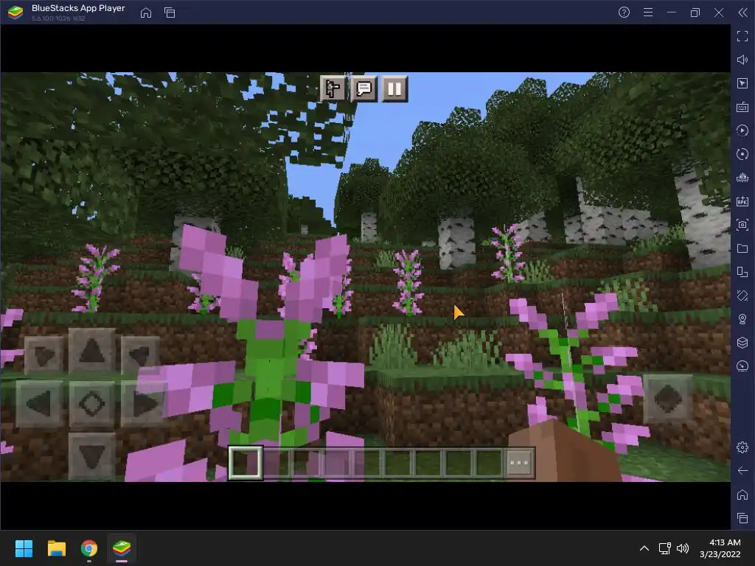Open the Minecraft emote button
Screen dimensions: 755x566
(333, 88)
